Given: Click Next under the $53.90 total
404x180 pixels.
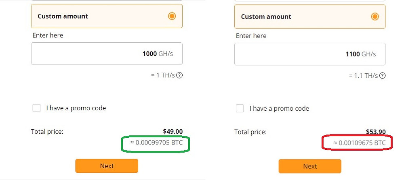Looking at the screenshot, I should click(310, 166).
